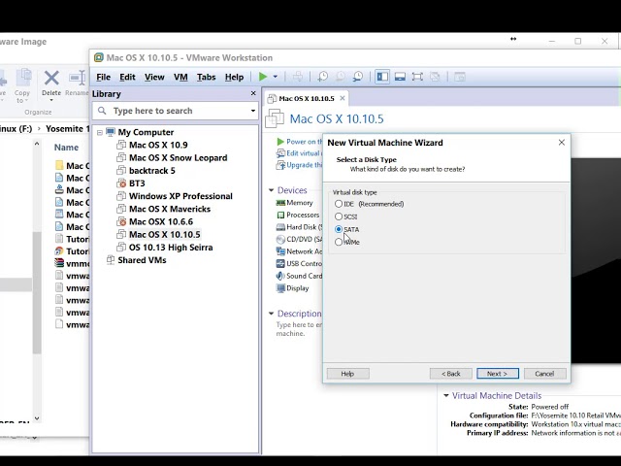Click the console view icon at toolbar end
The image size is (621, 466).
(460, 77)
